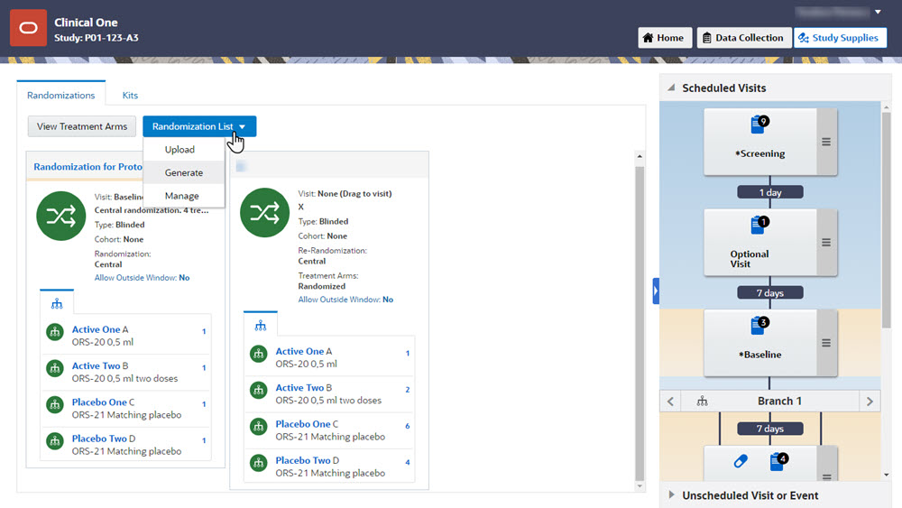
Task: Open menu handle on Optional Visit card
Action: coord(826,242)
